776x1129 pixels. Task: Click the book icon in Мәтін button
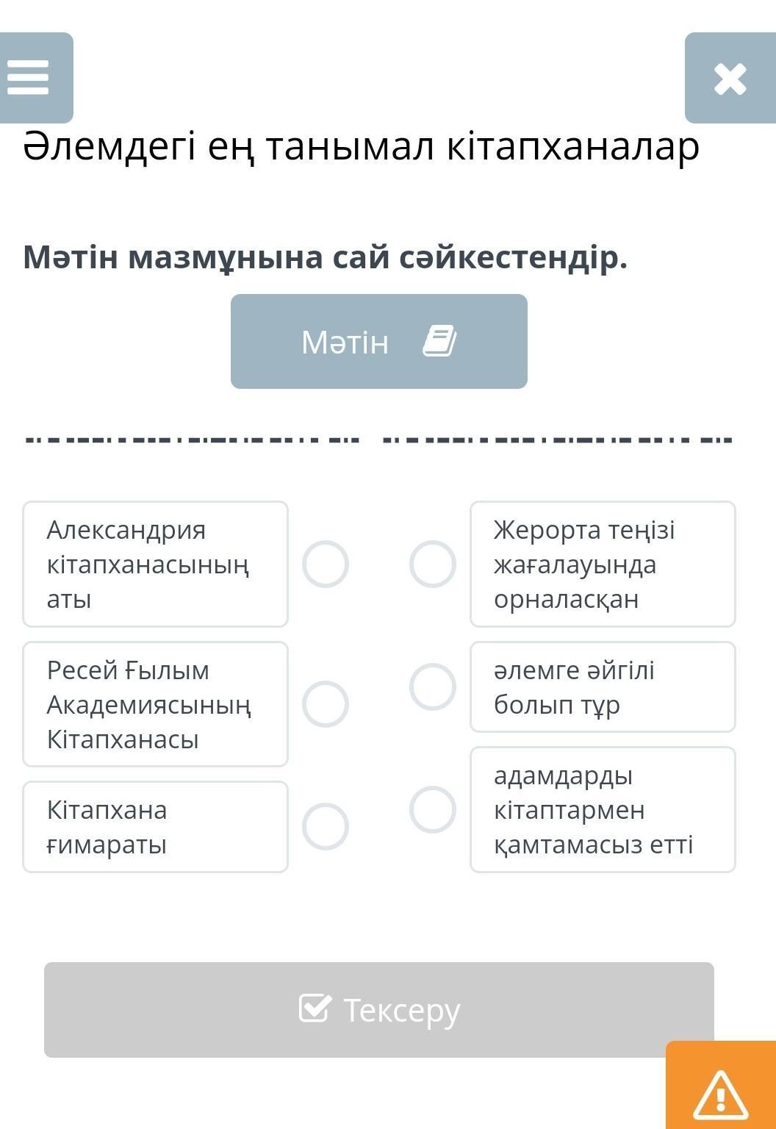pyautogui.click(x=439, y=342)
